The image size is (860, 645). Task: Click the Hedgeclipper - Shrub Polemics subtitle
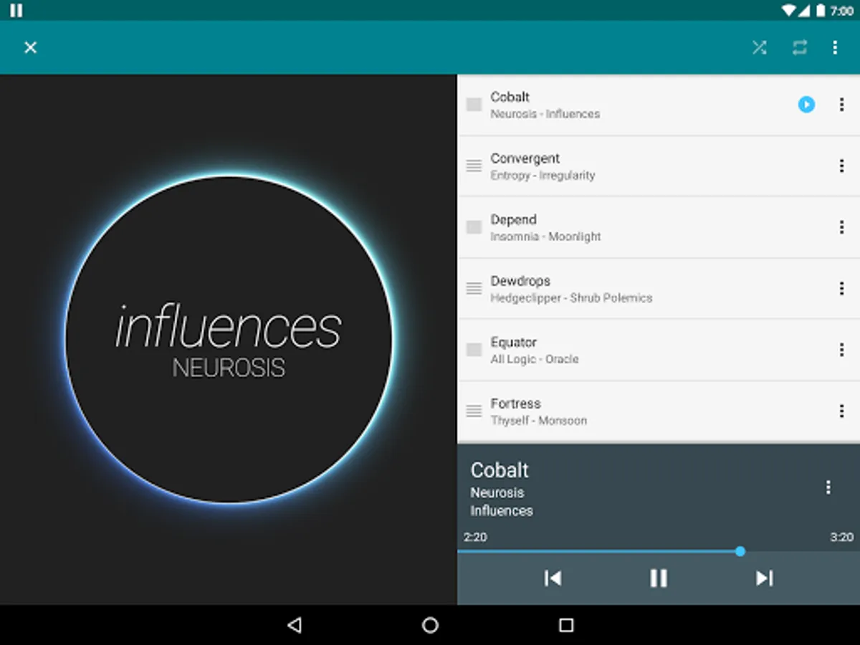click(x=571, y=297)
